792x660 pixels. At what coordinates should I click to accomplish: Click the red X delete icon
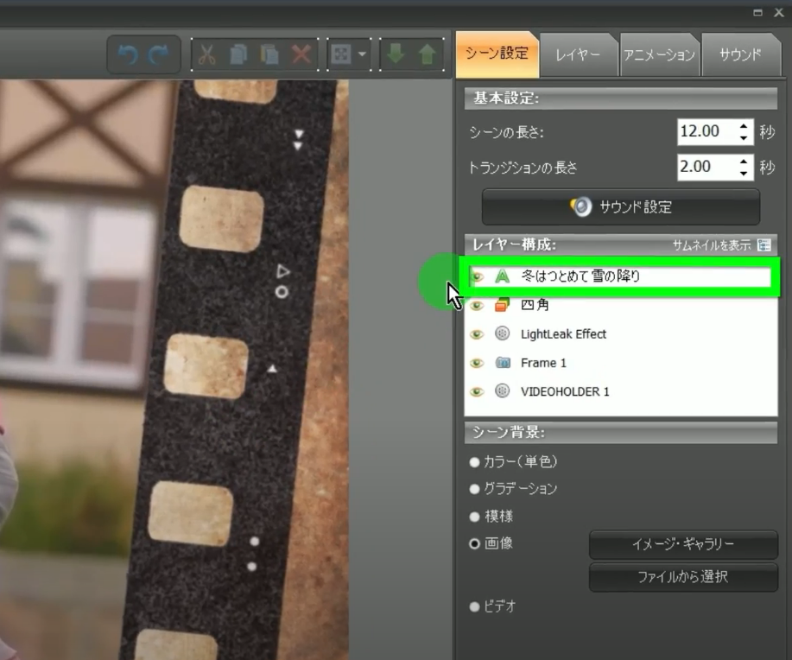(x=301, y=55)
